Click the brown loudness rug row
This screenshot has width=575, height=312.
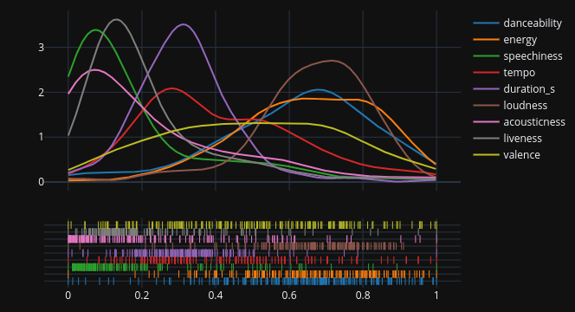pos(252,246)
